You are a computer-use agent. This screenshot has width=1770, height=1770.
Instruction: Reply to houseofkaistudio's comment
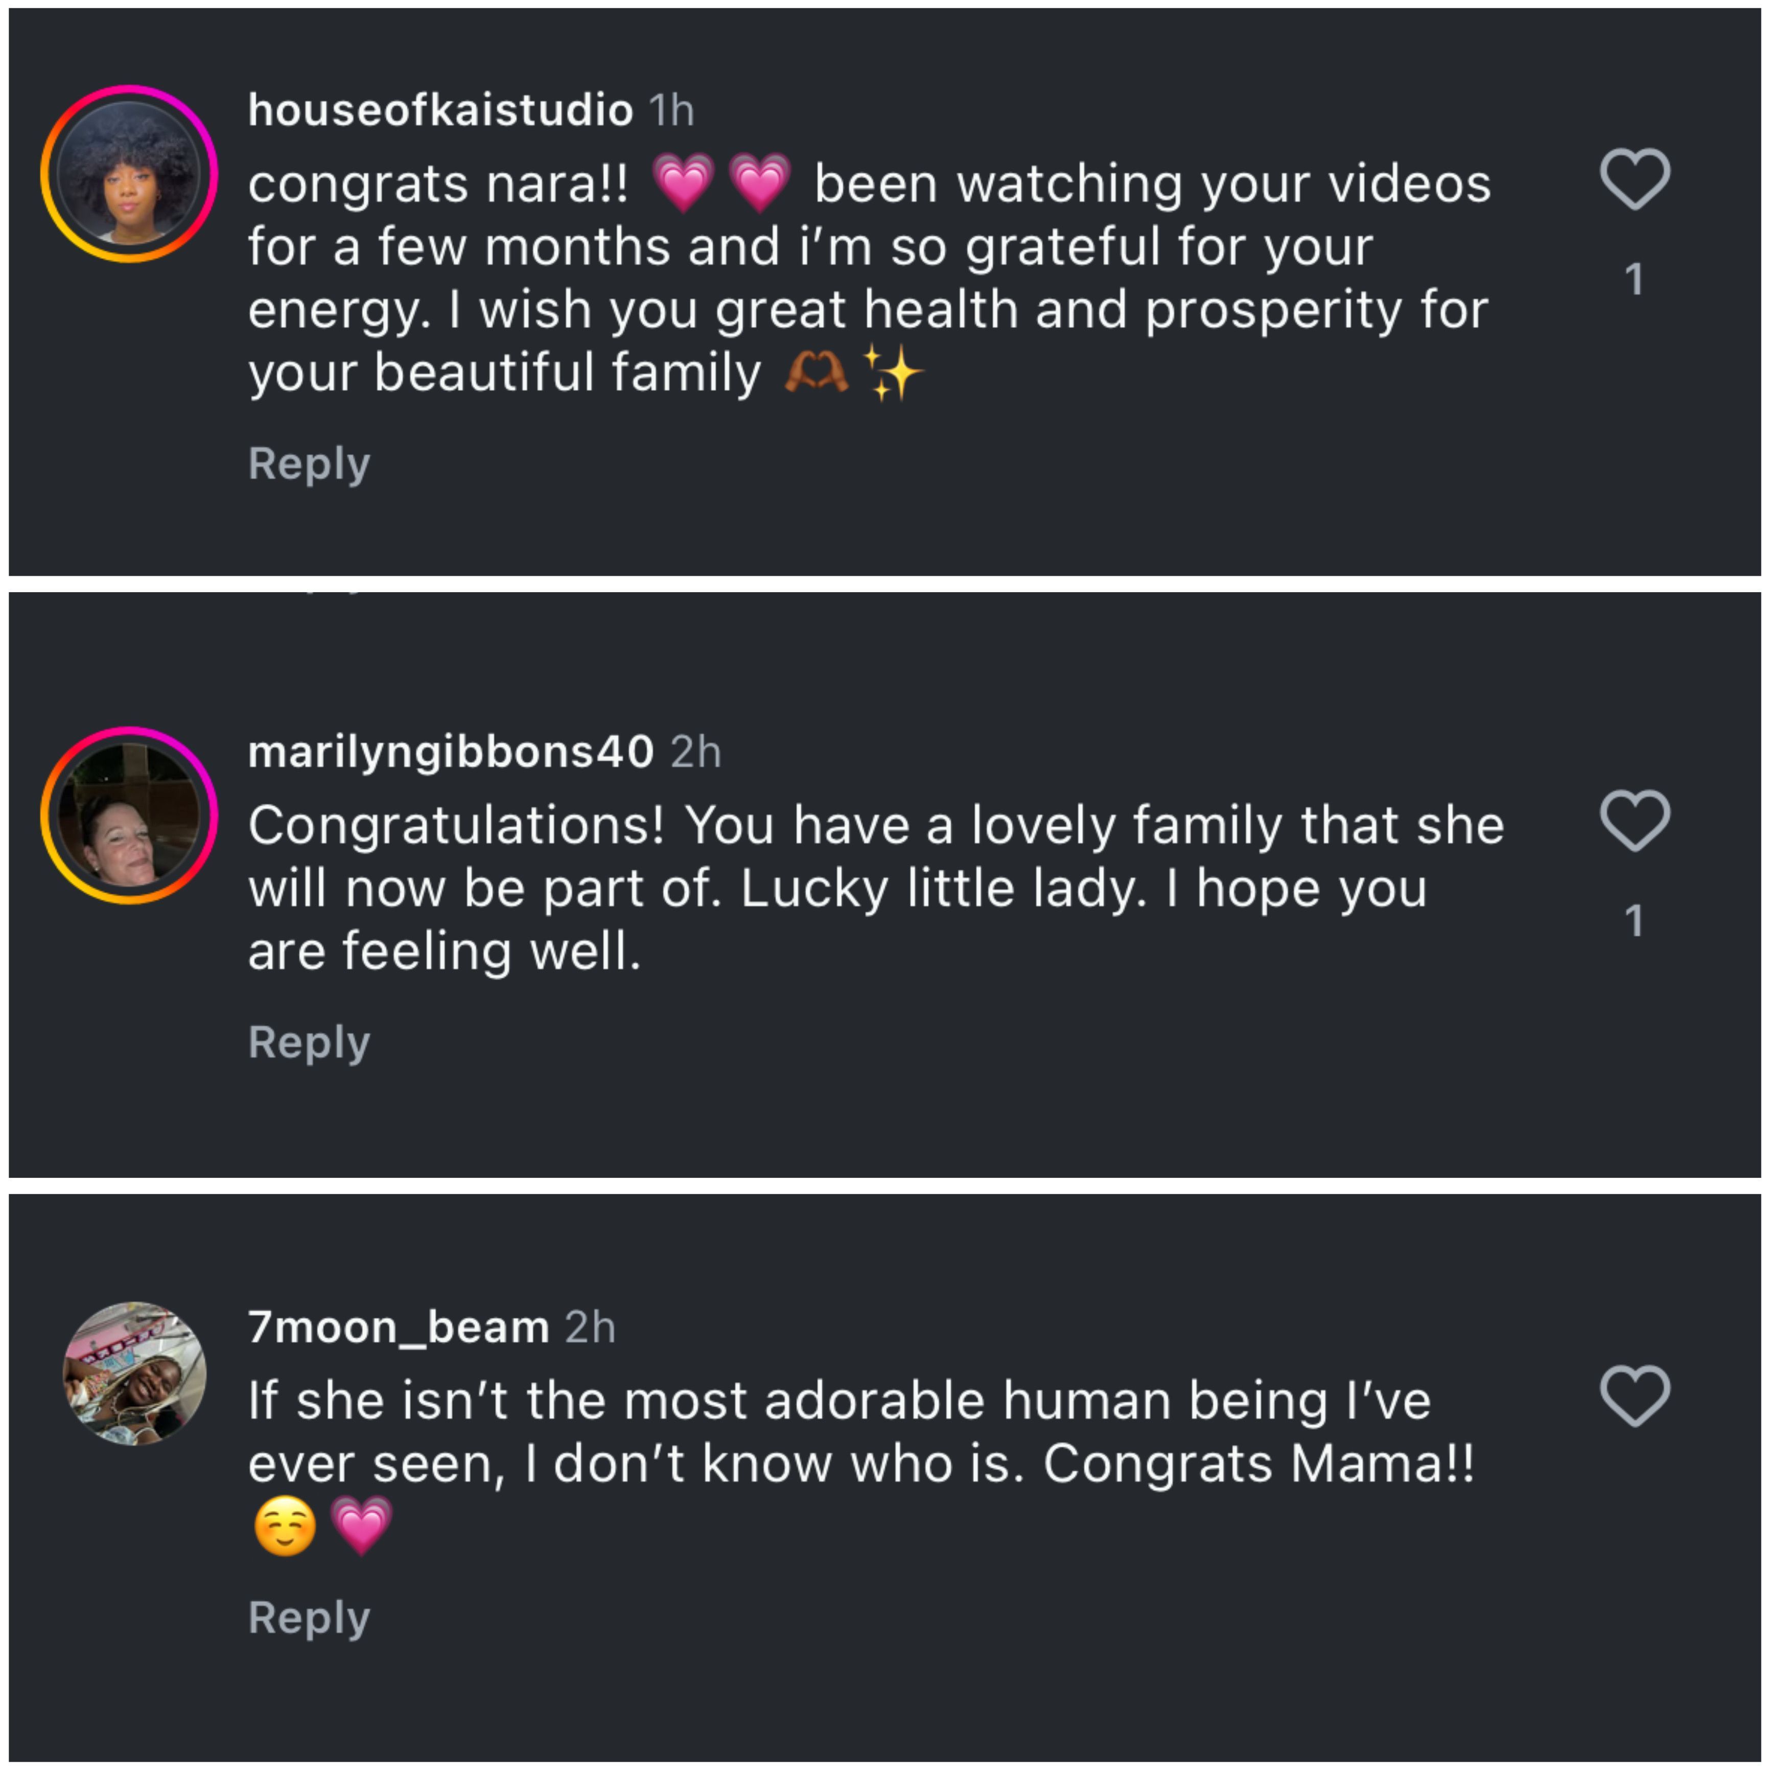[x=309, y=463]
